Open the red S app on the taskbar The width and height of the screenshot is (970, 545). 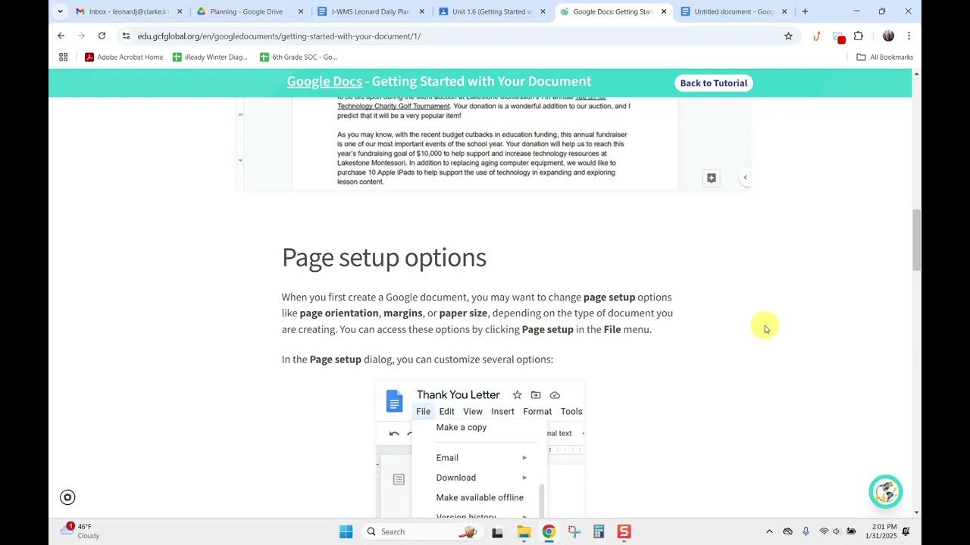pyautogui.click(x=624, y=531)
